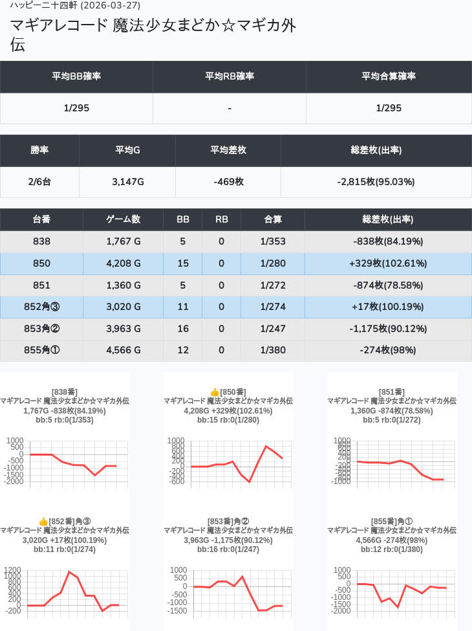Click the BB column header
The image size is (472, 631).
click(183, 219)
